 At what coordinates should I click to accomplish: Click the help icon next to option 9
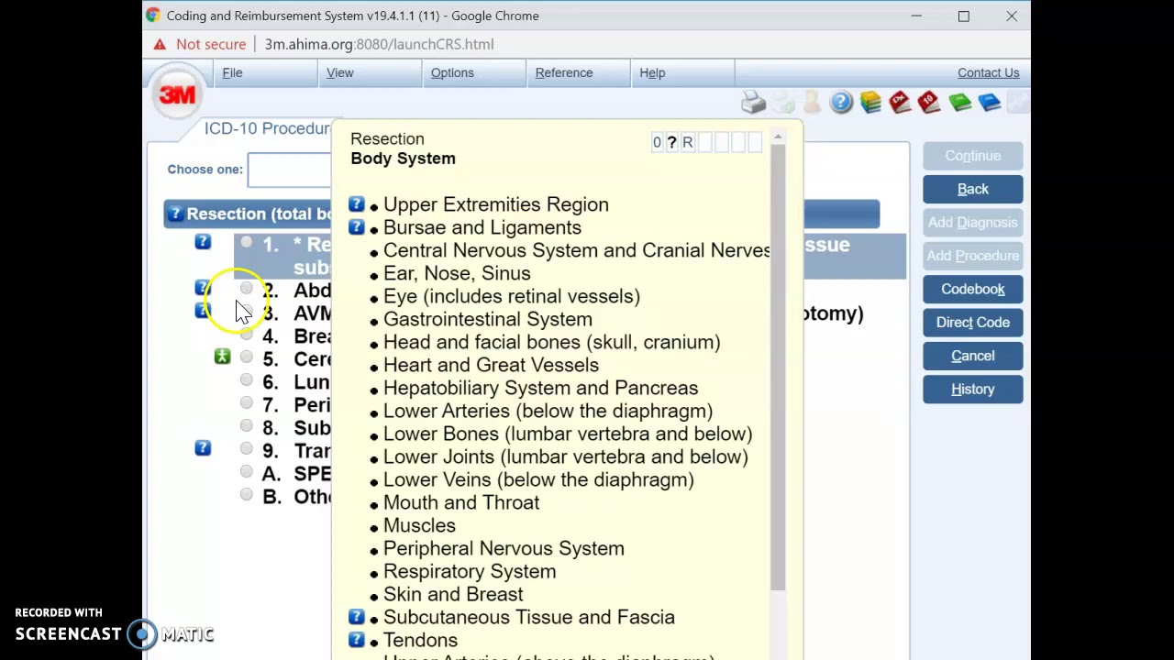point(203,448)
